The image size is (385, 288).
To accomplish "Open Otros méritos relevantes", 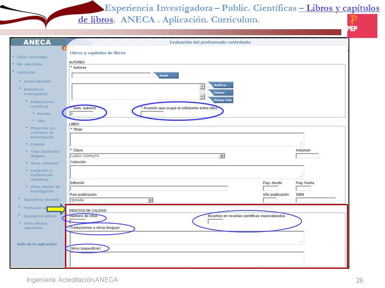I will (x=36, y=226).
